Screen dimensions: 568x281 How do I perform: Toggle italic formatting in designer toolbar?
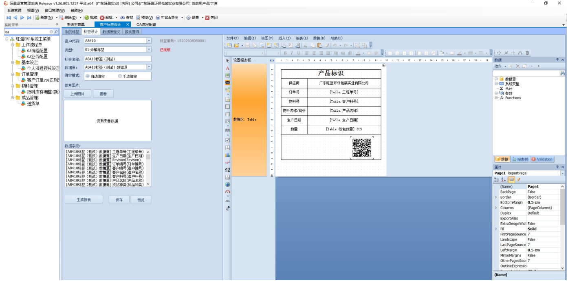pyautogui.click(x=292, y=53)
